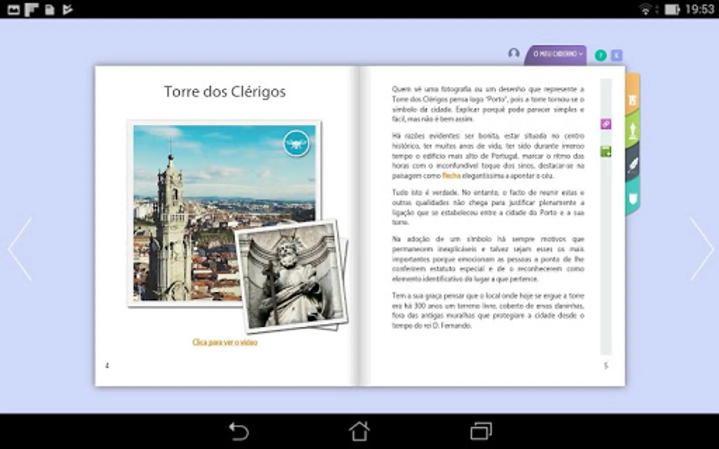
Task: Tap the Android home button
Action: pos(359,431)
